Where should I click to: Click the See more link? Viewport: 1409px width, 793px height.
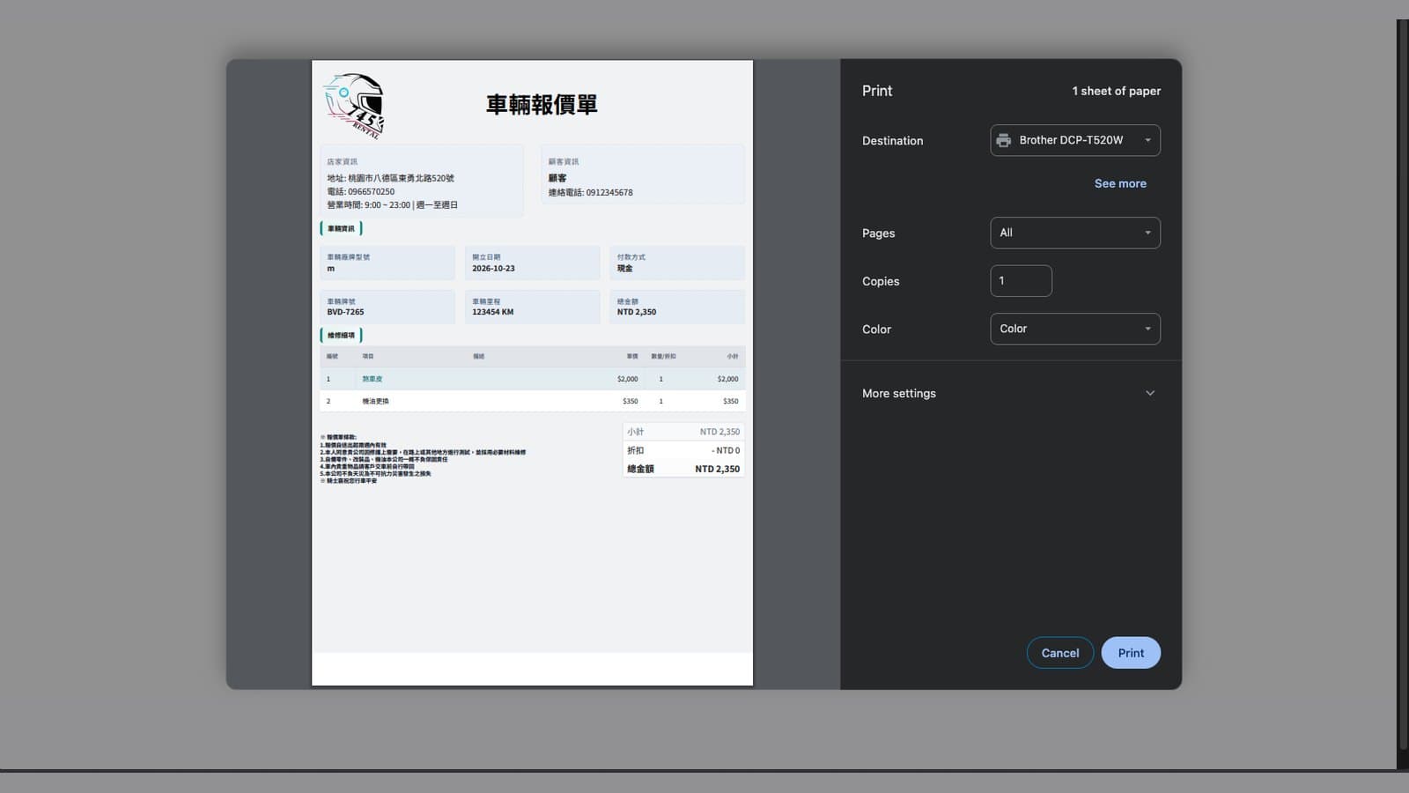tap(1120, 183)
